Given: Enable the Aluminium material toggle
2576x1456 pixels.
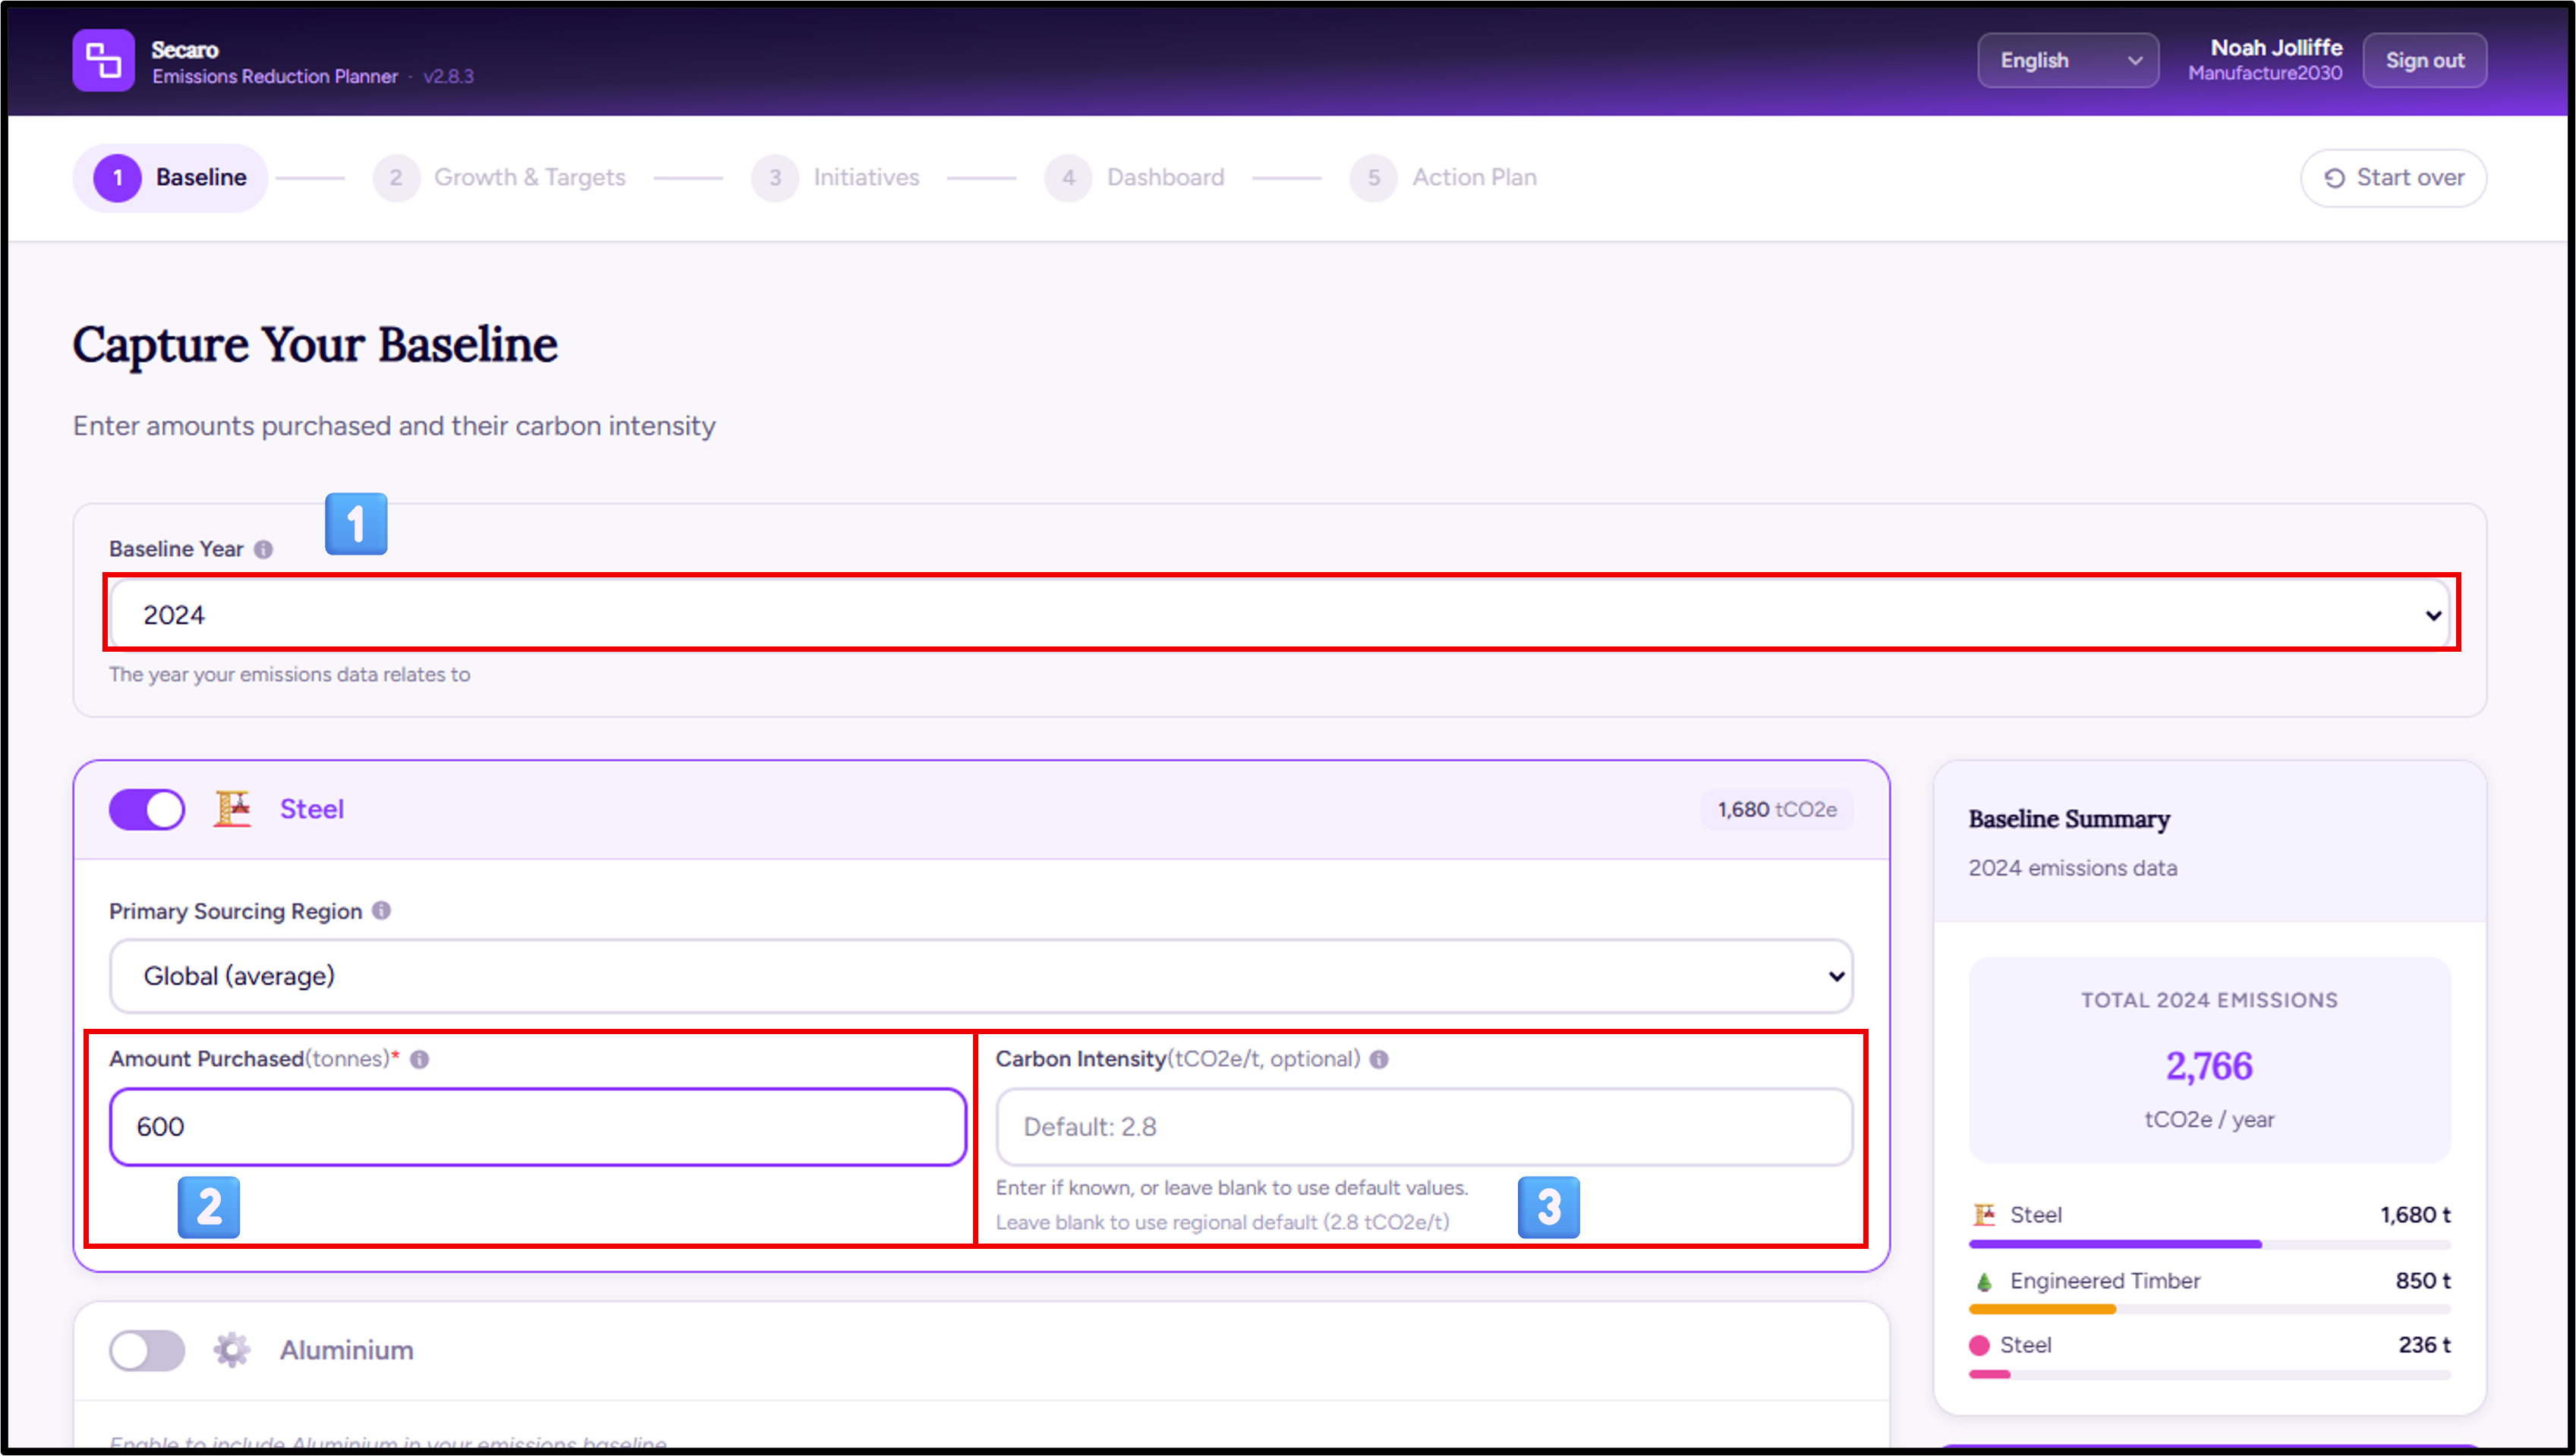Looking at the screenshot, I should (x=147, y=1351).
